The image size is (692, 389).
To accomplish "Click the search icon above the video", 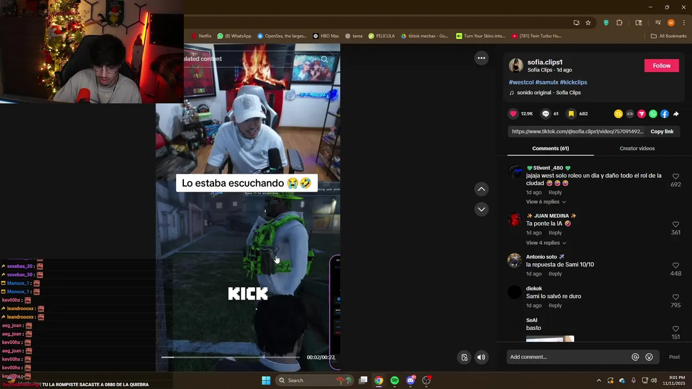I will point(324,59).
